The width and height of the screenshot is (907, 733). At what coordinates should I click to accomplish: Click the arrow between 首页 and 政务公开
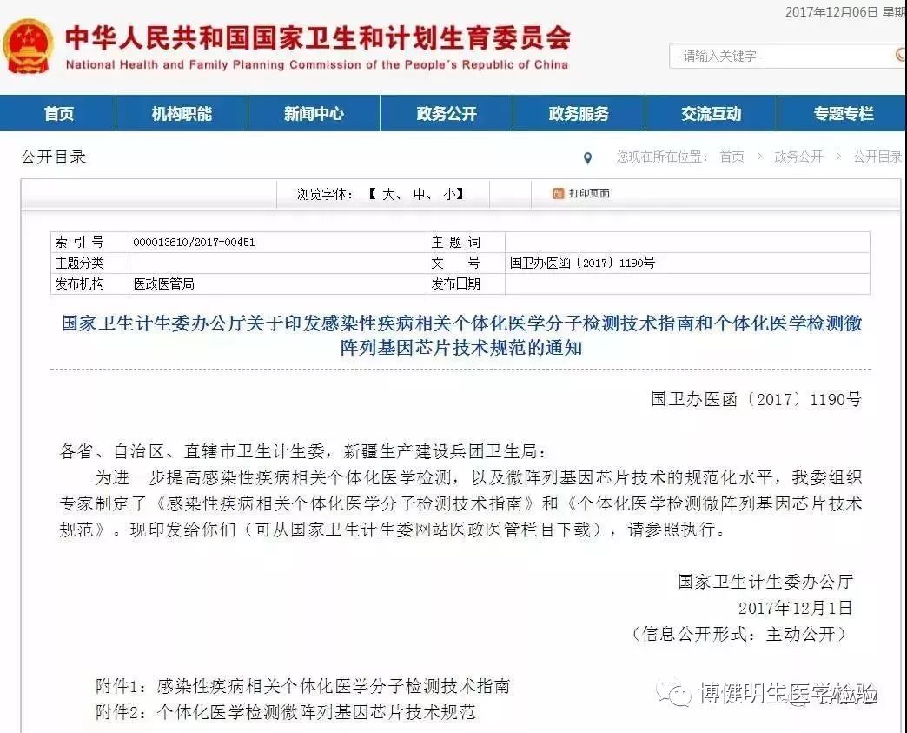758,157
